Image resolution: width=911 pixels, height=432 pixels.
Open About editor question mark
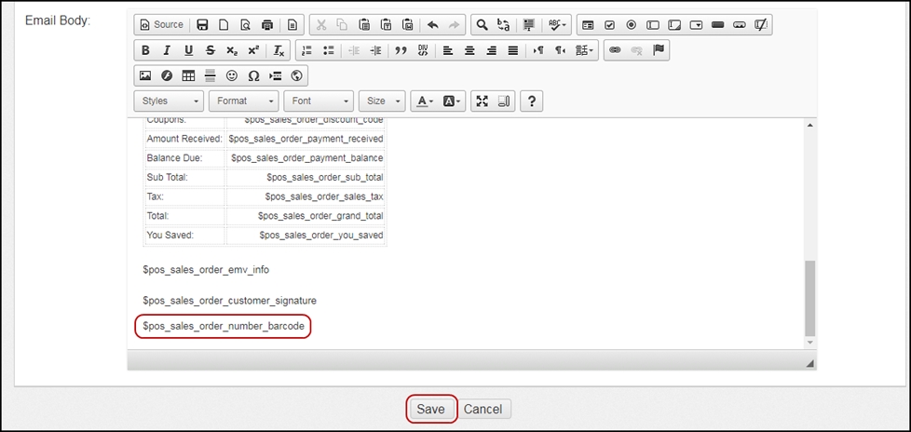pos(531,101)
